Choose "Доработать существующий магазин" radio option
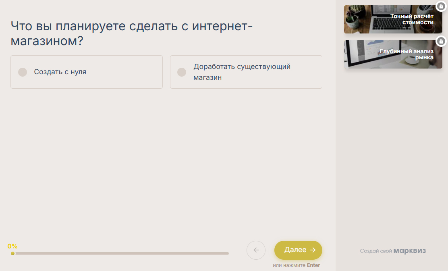This screenshot has width=448, height=271. point(246,72)
